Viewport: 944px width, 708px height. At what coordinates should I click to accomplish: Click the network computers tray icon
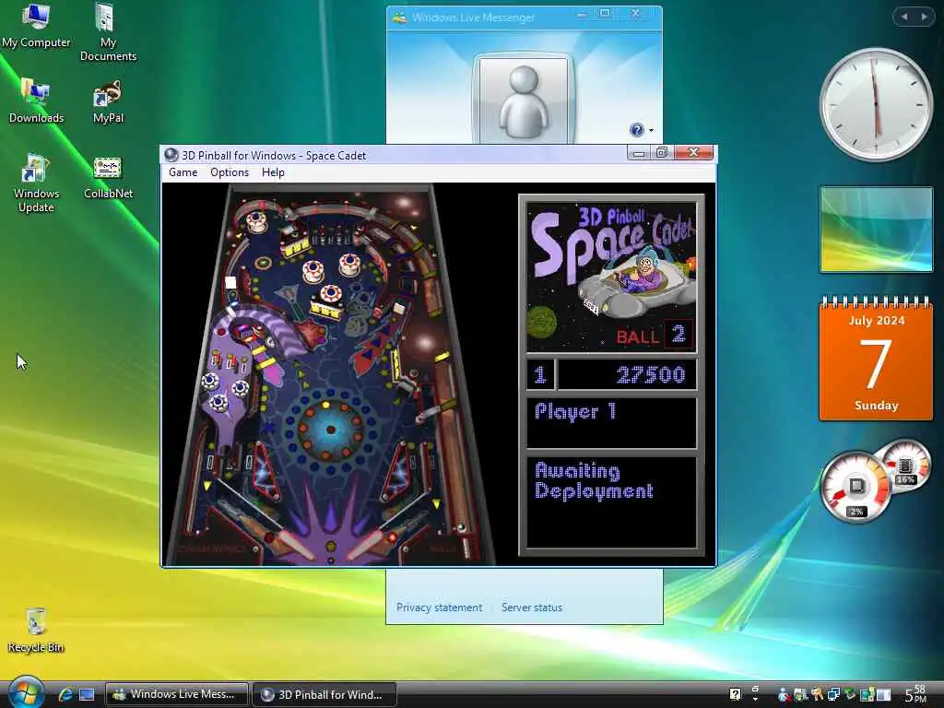pyautogui.click(x=833, y=694)
